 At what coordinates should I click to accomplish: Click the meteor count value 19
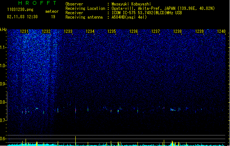coord(53,17)
